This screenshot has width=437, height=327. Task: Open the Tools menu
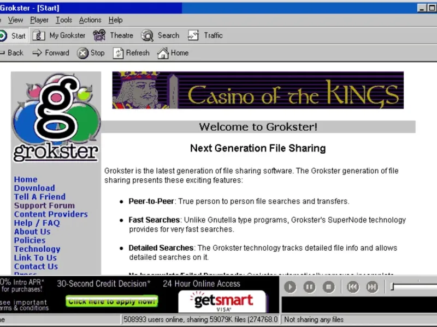pyautogui.click(x=64, y=20)
